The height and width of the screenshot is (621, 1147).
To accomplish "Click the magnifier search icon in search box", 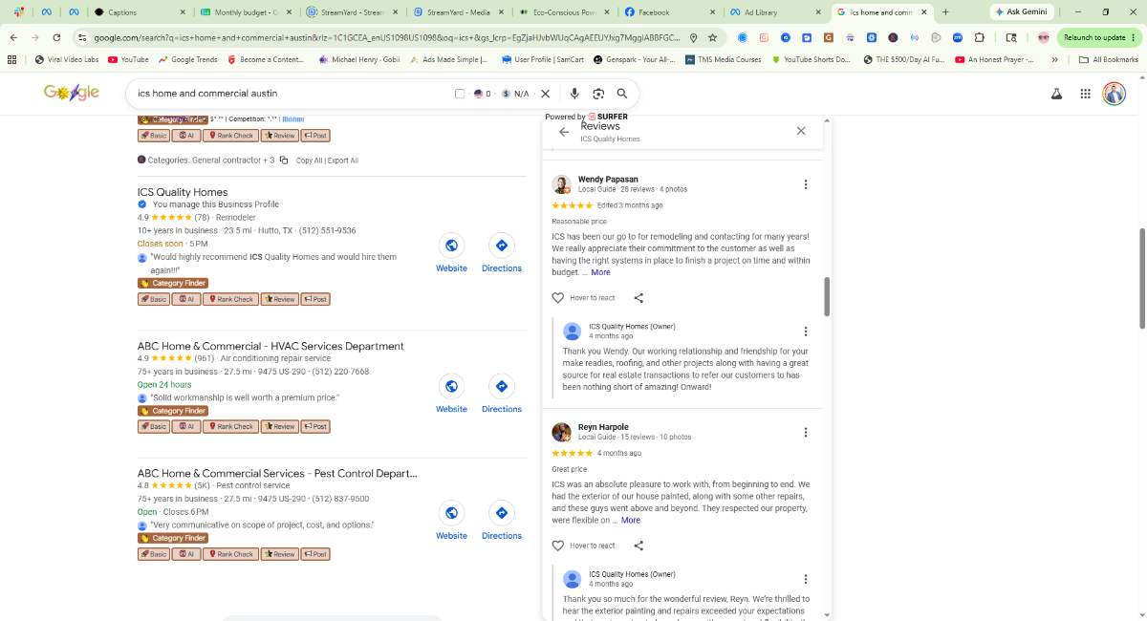I will click(622, 94).
